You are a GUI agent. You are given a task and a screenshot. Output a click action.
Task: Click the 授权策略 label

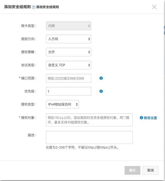(x=28, y=52)
